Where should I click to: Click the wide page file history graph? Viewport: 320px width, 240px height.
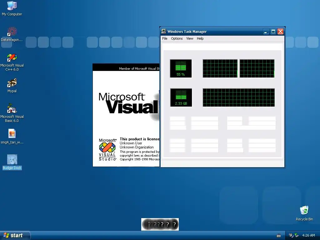tap(238, 97)
